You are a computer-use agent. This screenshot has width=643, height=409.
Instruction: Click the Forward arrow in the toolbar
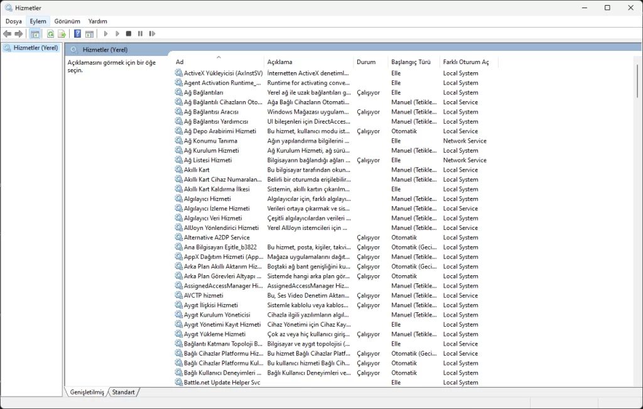(19, 34)
